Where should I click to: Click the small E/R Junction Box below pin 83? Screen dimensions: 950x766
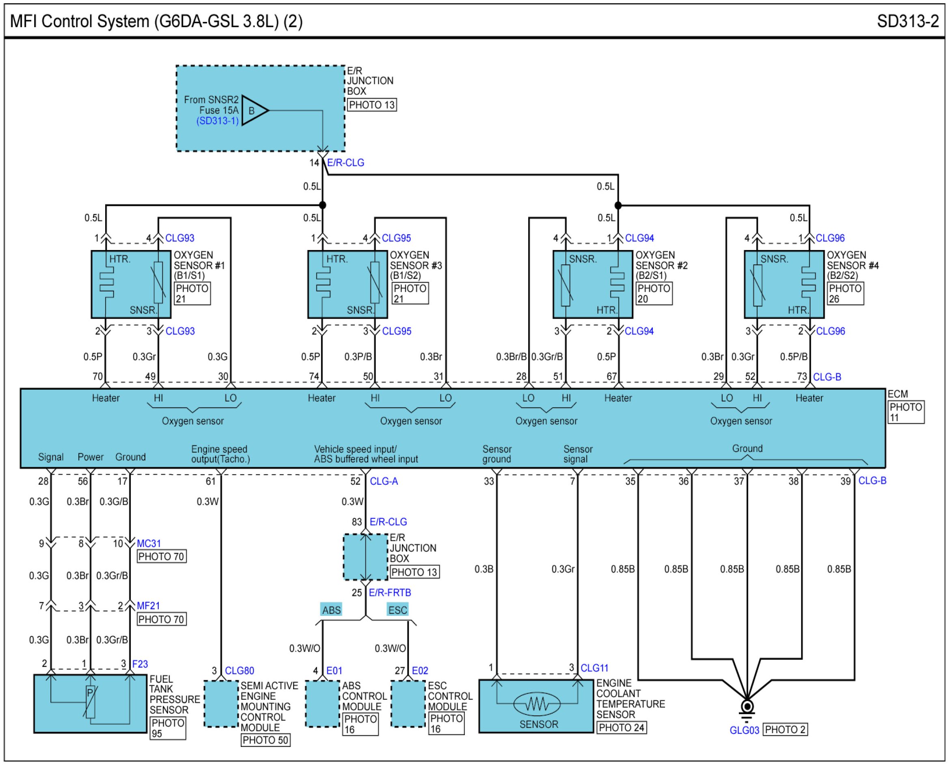(366, 557)
